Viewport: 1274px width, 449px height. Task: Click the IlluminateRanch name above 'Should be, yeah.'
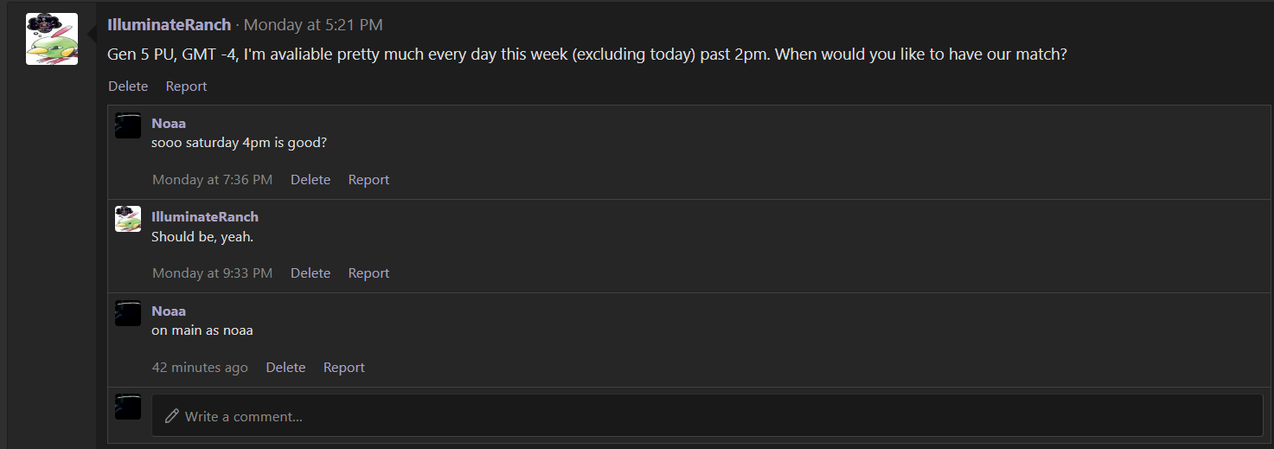point(205,216)
